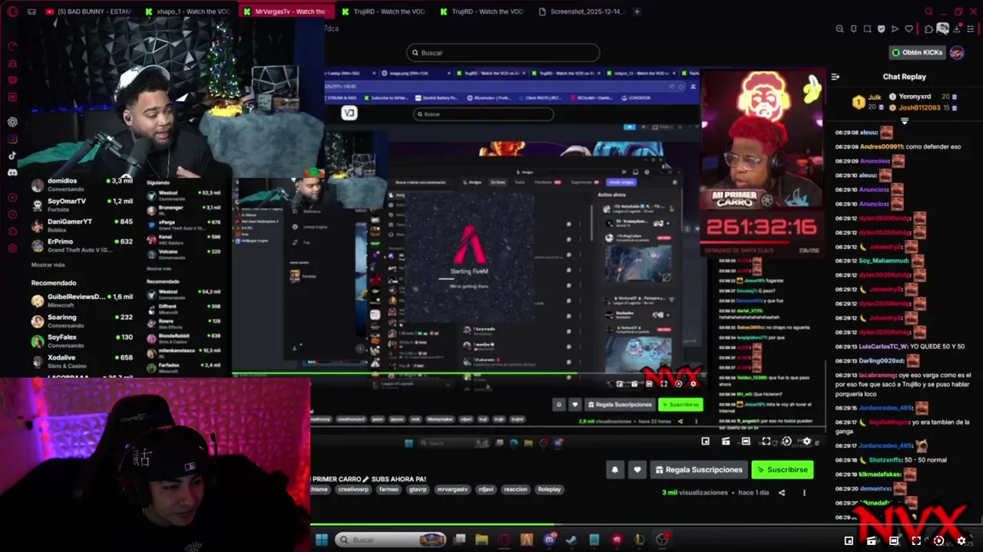Add page to bookmarks via heart icon
983x552 pixels.
[x=909, y=29]
